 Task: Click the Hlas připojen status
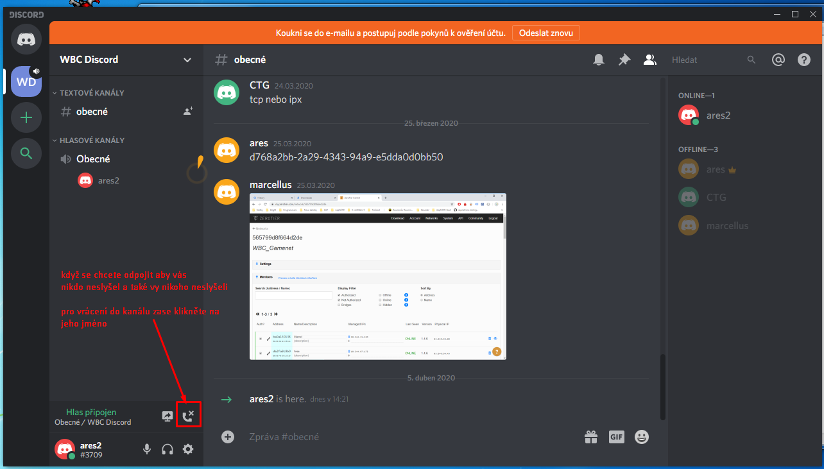[x=91, y=412]
